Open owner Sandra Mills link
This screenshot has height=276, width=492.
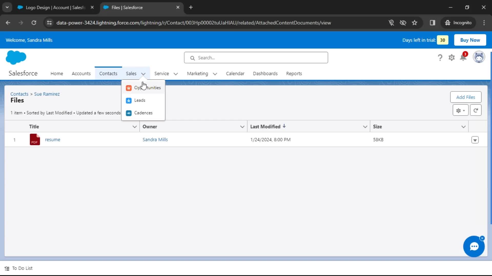click(155, 140)
